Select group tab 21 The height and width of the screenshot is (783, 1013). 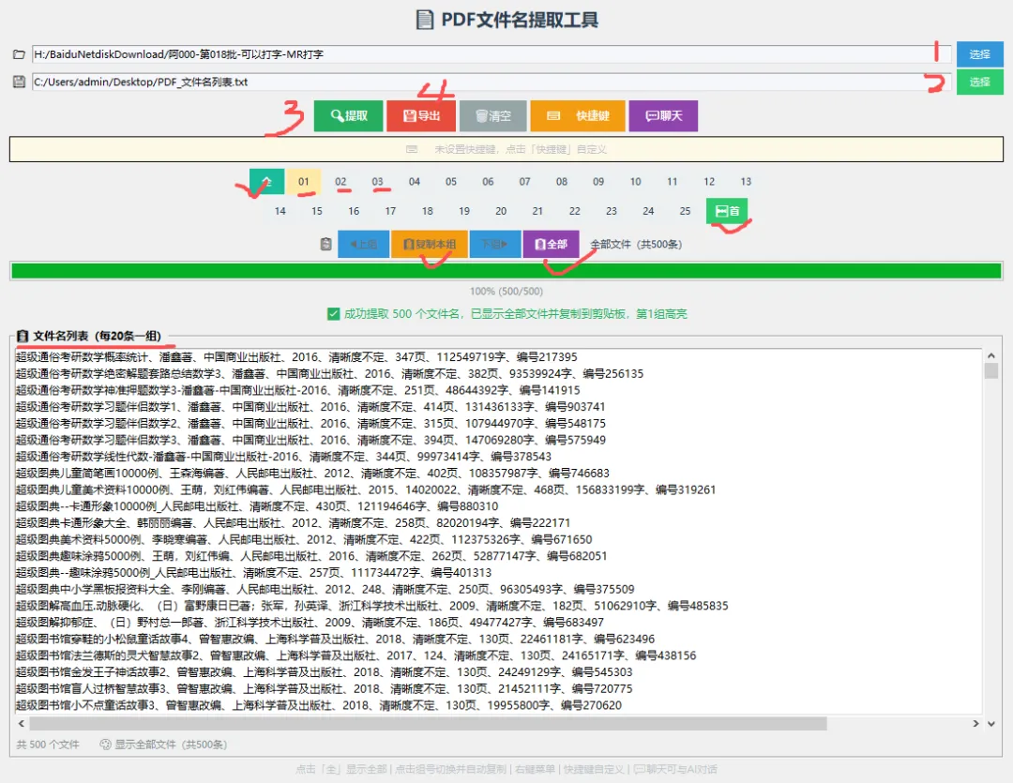(537, 211)
